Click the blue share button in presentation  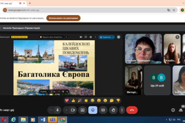click(106, 37)
